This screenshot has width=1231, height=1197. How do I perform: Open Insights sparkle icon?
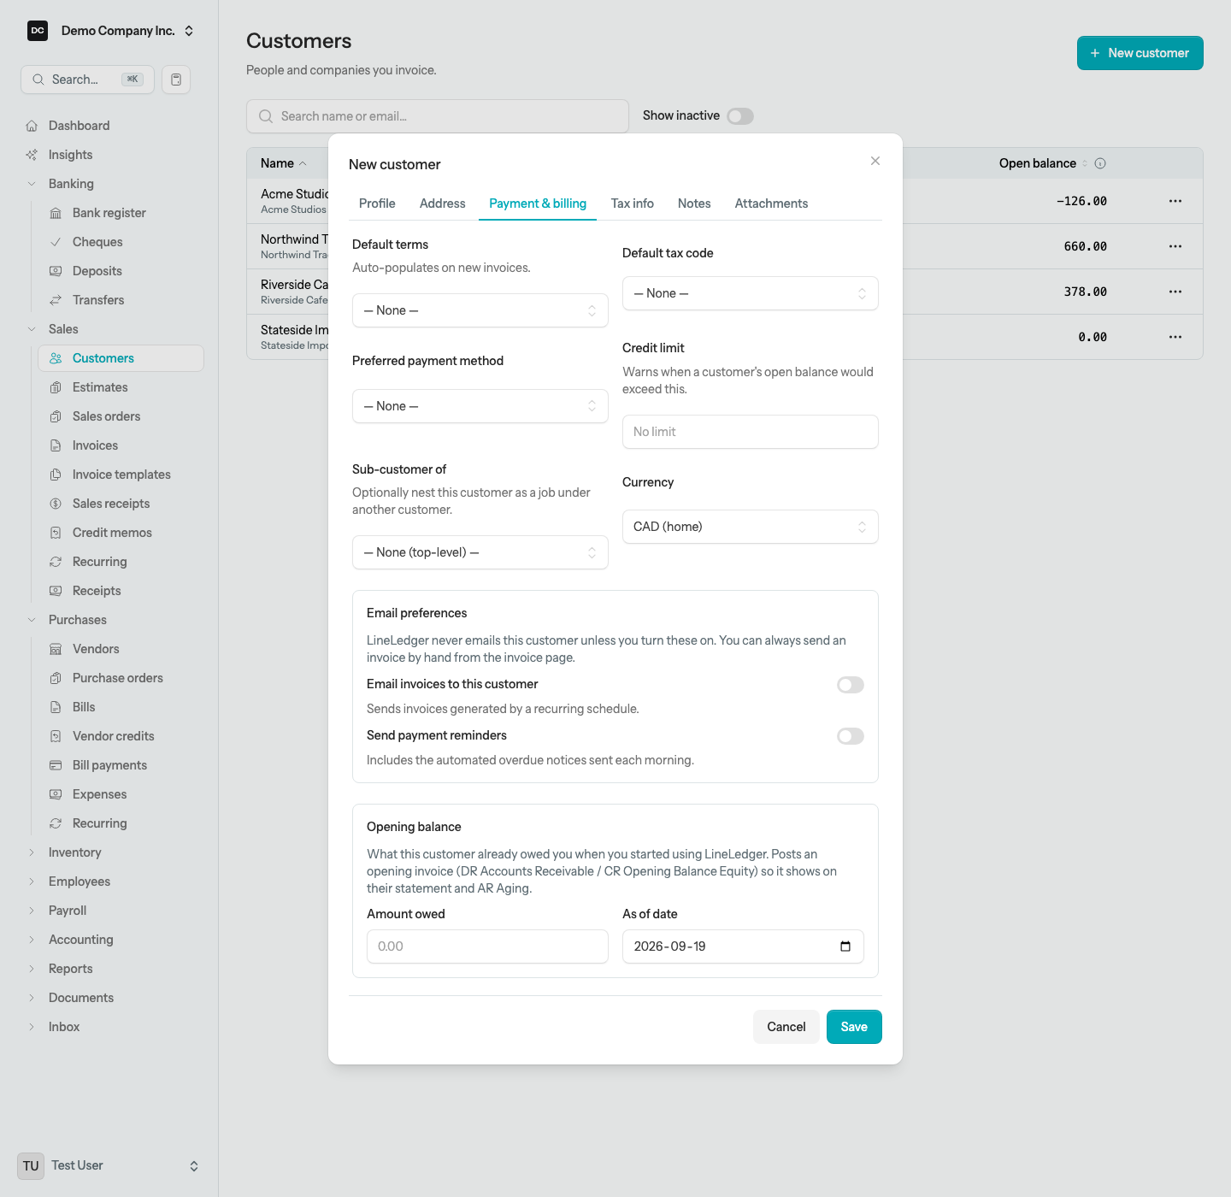pyautogui.click(x=32, y=155)
